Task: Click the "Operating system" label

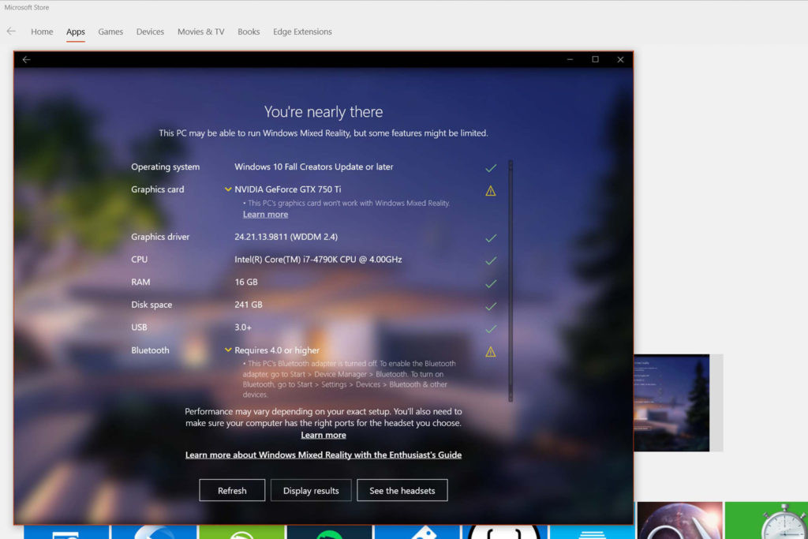Action: tap(165, 167)
